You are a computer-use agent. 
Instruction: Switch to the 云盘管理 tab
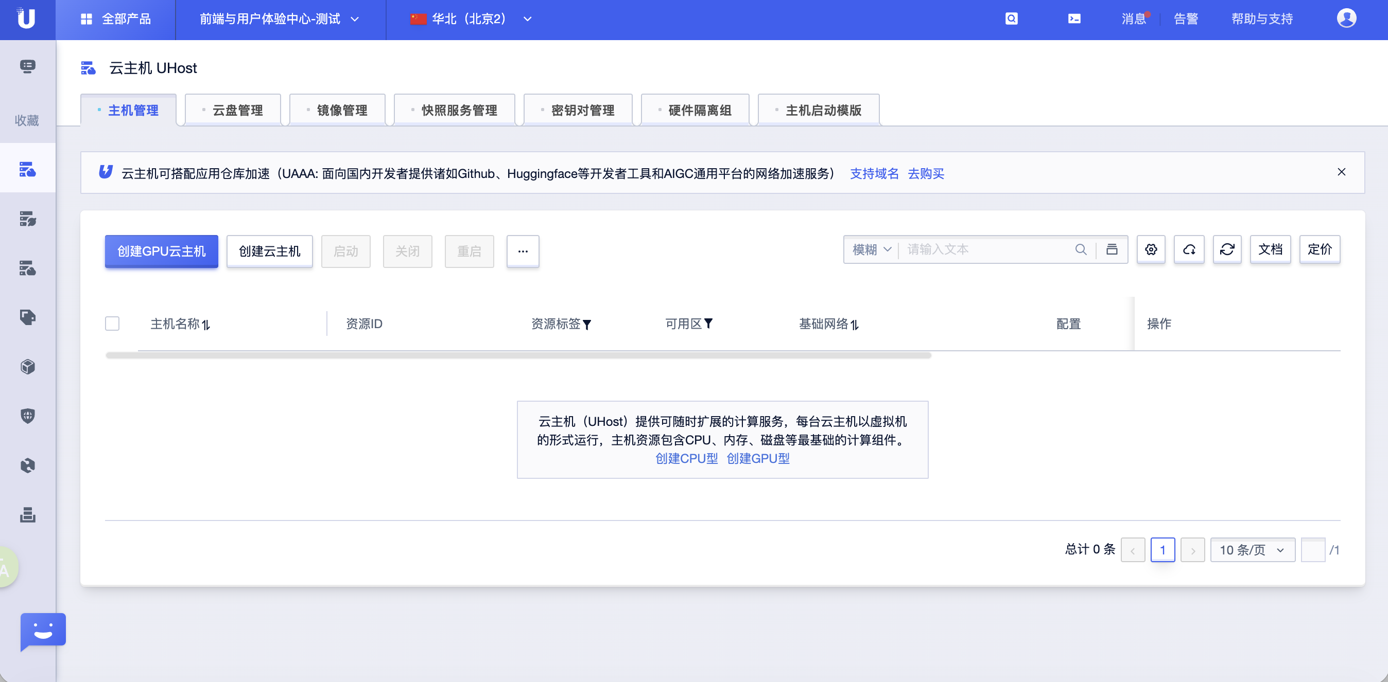pos(233,110)
